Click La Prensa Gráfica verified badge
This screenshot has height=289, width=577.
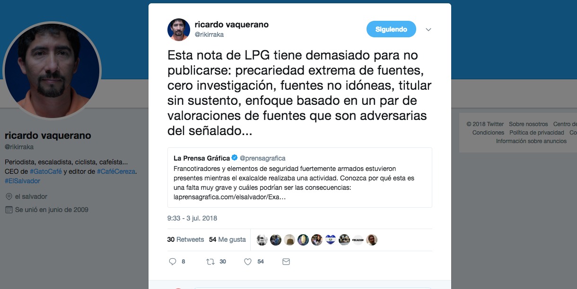tap(235, 158)
